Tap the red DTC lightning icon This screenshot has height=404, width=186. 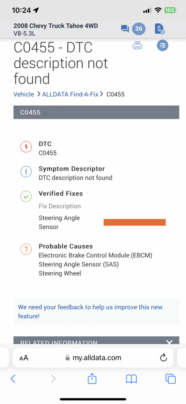[26, 147]
